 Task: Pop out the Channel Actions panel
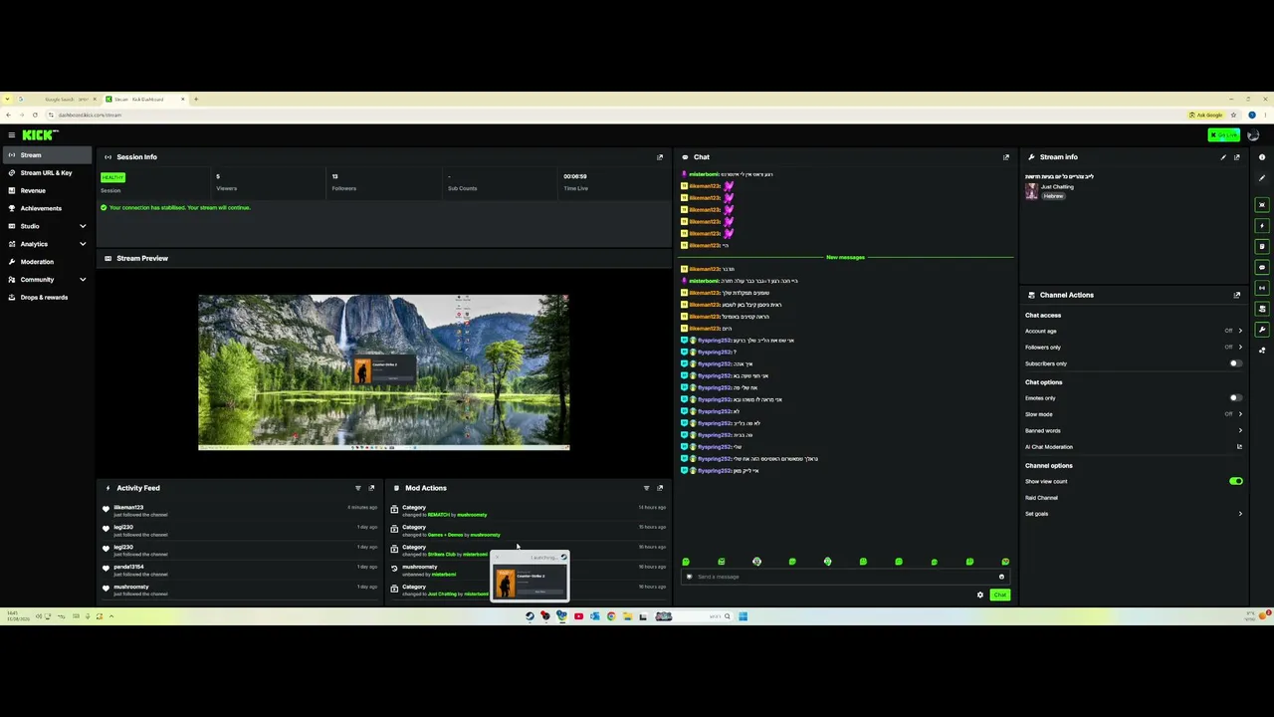coord(1237,295)
